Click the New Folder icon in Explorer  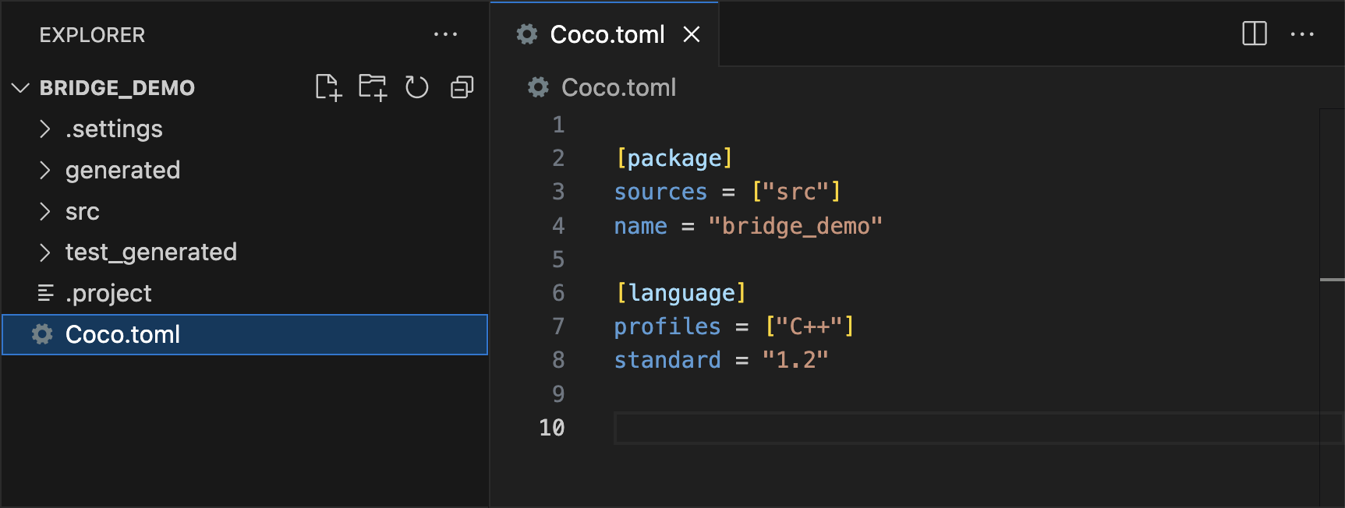pyautogui.click(x=373, y=87)
